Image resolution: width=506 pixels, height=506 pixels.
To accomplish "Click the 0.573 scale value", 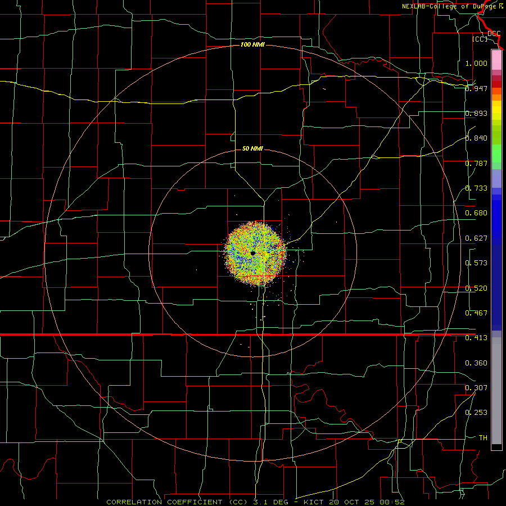I will [476, 263].
